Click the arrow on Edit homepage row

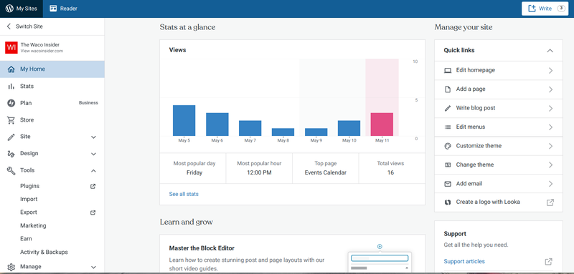550,71
